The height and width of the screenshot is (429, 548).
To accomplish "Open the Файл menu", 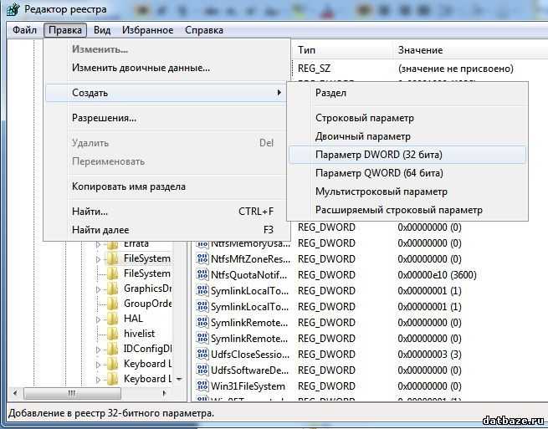I will click(x=24, y=30).
